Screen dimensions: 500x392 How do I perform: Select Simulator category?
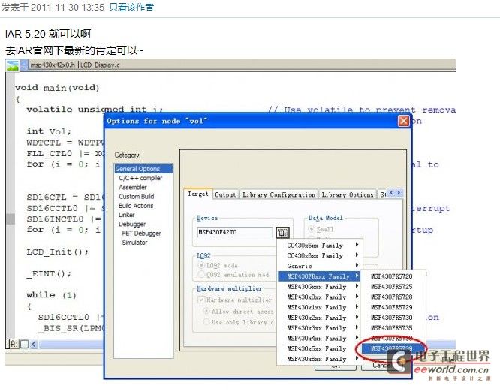134,243
